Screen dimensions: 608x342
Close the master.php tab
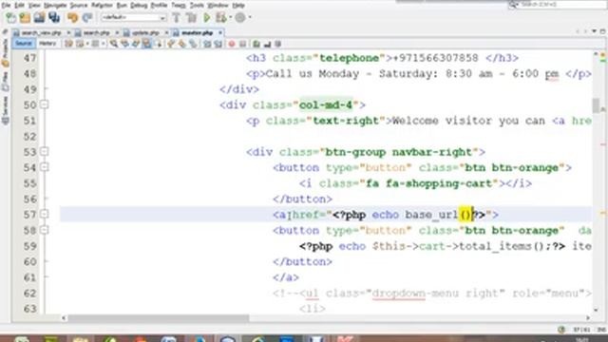click(220, 33)
